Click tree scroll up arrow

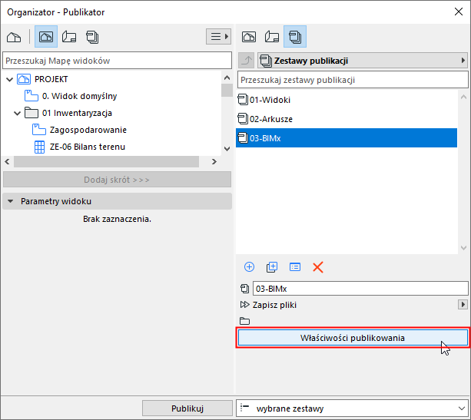pyautogui.click(x=227, y=78)
